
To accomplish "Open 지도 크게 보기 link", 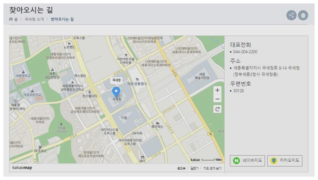I will pyautogui.click(x=212, y=168).
